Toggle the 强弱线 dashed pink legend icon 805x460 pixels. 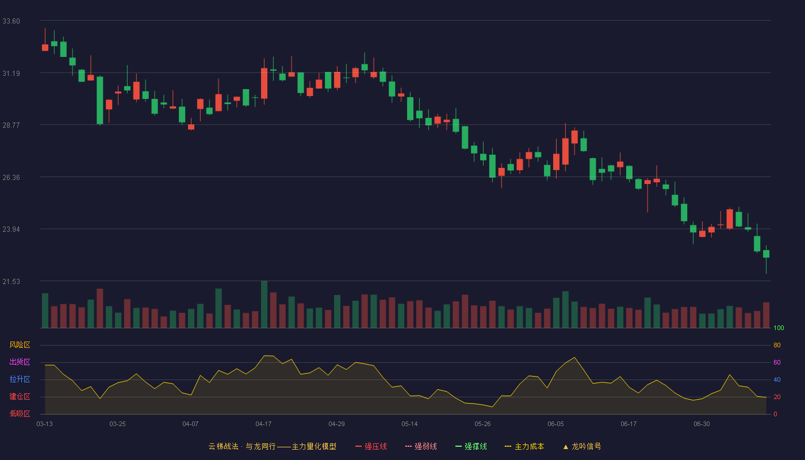408,447
